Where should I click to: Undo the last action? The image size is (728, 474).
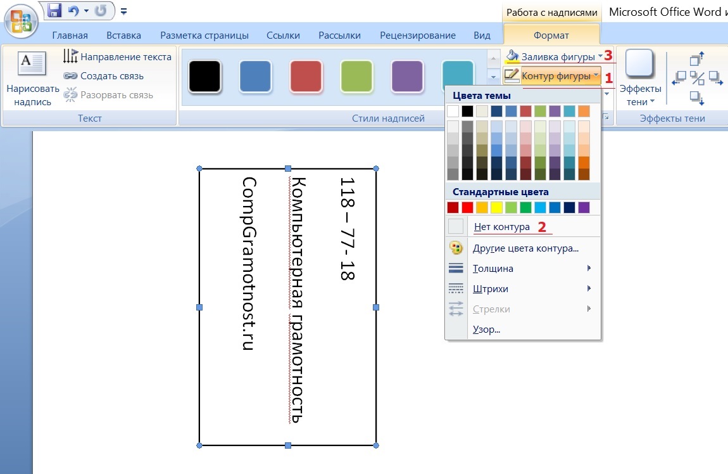74,10
